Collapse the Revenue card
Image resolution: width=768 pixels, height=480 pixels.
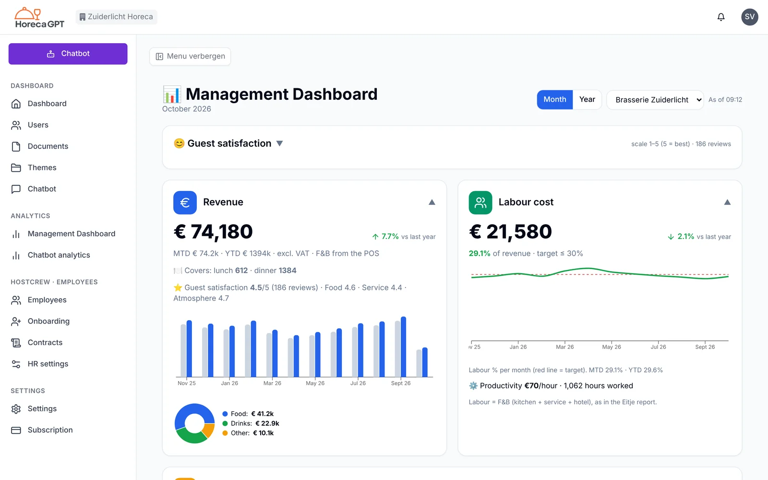pos(432,202)
